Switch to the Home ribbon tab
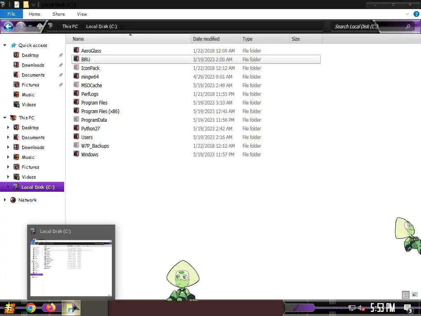The height and width of the screenshot is (316, 421). (x=35, y=14)
